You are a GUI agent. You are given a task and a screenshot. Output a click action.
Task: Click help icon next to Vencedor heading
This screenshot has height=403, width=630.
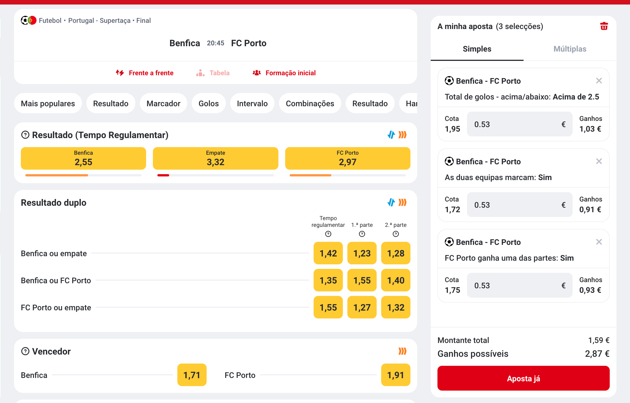pyautogui.click(x=25, y=351)
